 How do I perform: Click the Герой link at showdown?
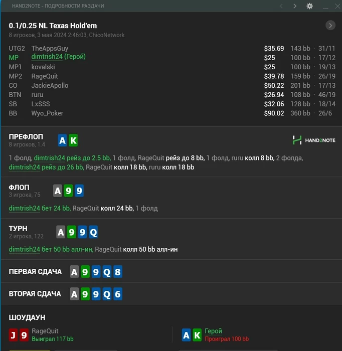coord(213,331)
